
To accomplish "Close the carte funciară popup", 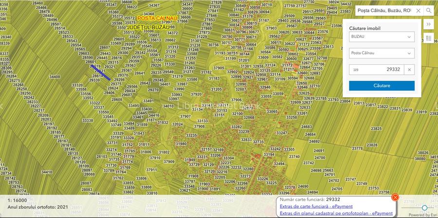I will 395,197.
